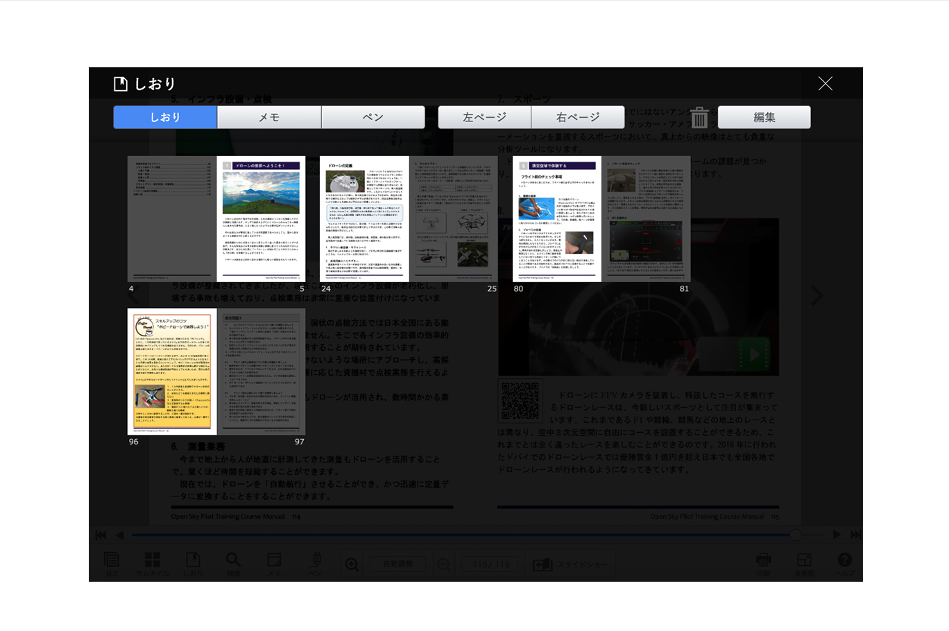
Task: Click the page navigation slider handle
Action: (x=795, y=535)
